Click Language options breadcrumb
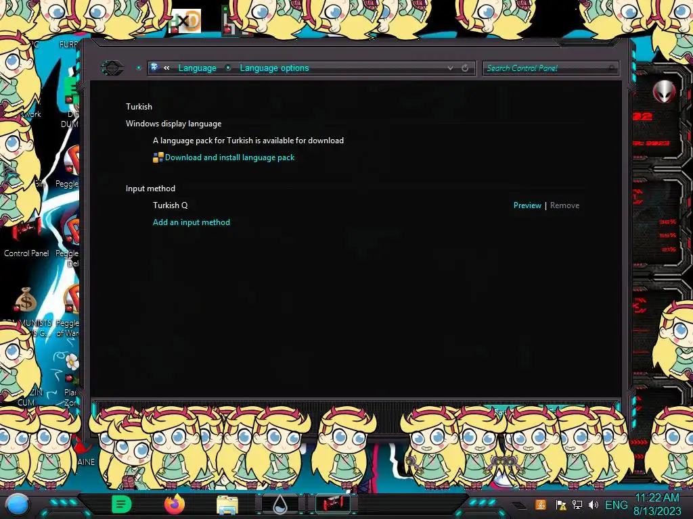 (x=274, y=68)
